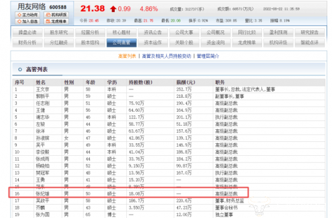Click the title 董事会秘书
The height and width of the screenshot is (218, 332).
coord(226,208)
